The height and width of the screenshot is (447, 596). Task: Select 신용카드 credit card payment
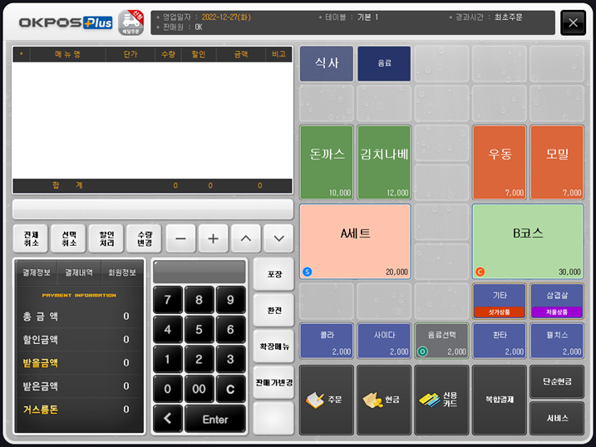click(442, 400)
